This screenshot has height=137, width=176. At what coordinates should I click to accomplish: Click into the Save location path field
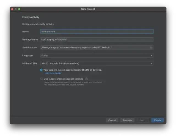pos(94,48)
